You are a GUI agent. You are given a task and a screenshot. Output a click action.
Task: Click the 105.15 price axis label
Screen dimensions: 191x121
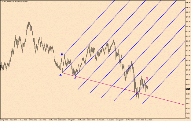tap(188, 70)
